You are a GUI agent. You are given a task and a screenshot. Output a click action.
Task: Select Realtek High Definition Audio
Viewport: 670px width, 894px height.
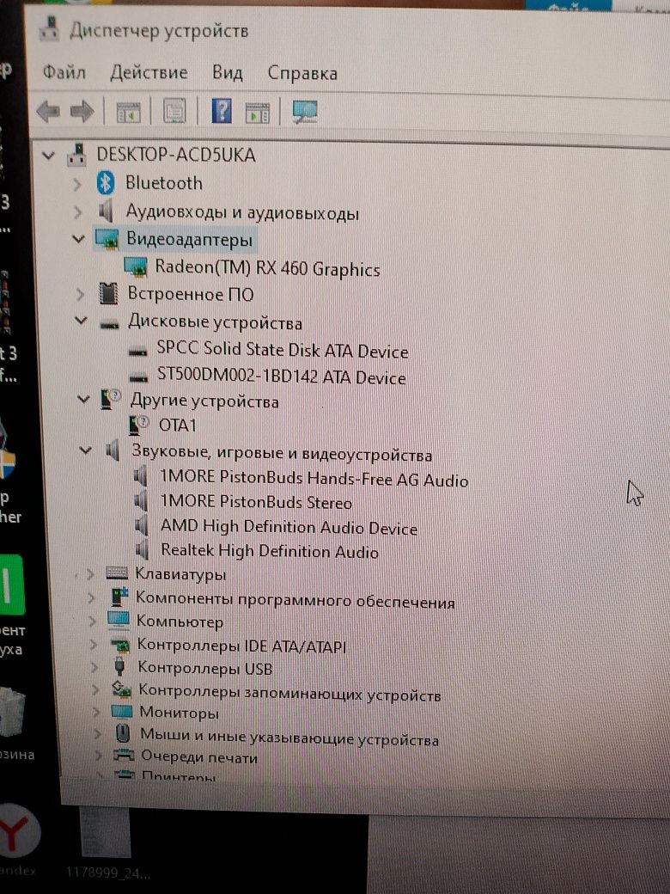(270, 551)
